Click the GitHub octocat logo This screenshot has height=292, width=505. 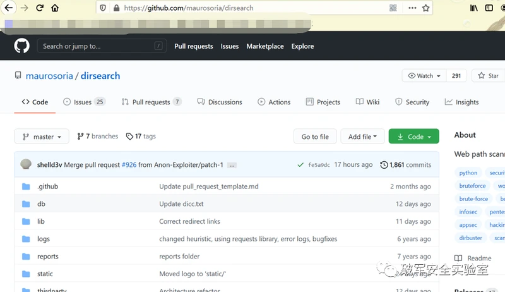click(x=21, y=46)
